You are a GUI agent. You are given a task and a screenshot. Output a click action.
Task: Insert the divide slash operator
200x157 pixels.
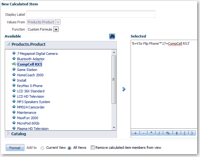[159, 133]
